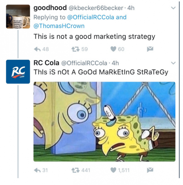Share RC Cola's tweet via message icon

pos(150,170)
